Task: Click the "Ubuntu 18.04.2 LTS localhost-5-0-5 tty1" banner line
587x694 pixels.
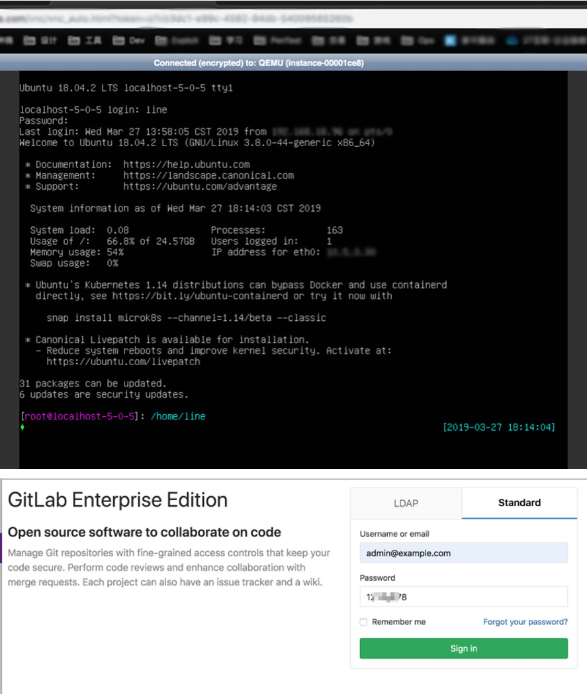Action: pos(126,88)
